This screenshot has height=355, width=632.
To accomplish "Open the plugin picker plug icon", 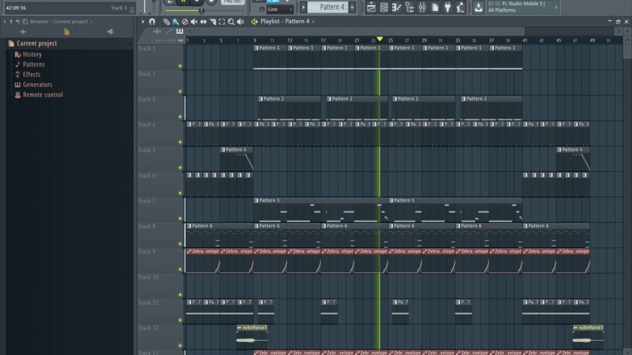I will pos(448,7).
